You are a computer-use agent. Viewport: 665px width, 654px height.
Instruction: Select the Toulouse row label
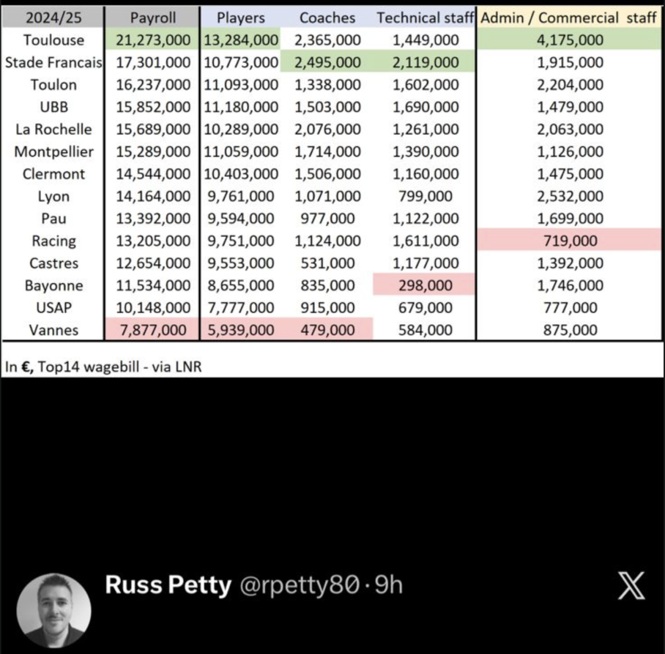53,40
